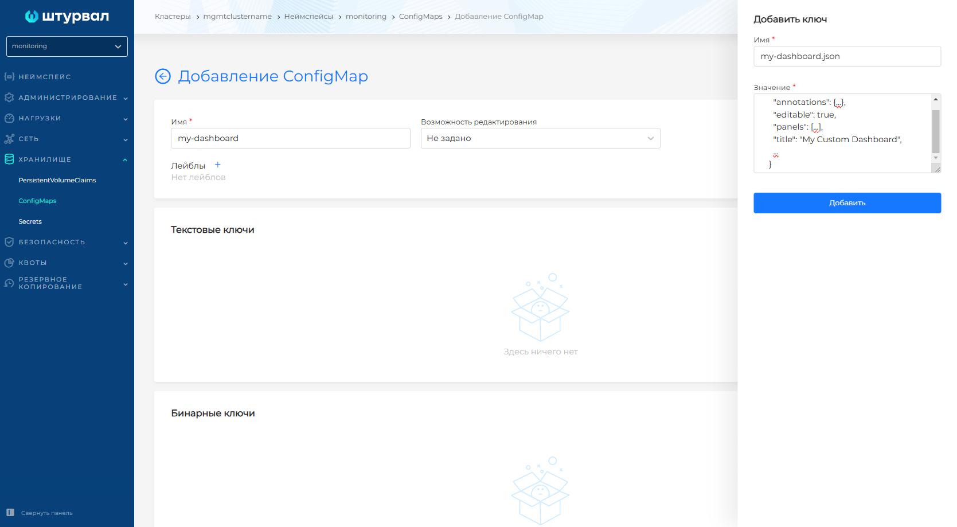957x527 pixels.
Task: Click the back arrow beside Добавление ConfigMap
Action: (x=163, y=76)
